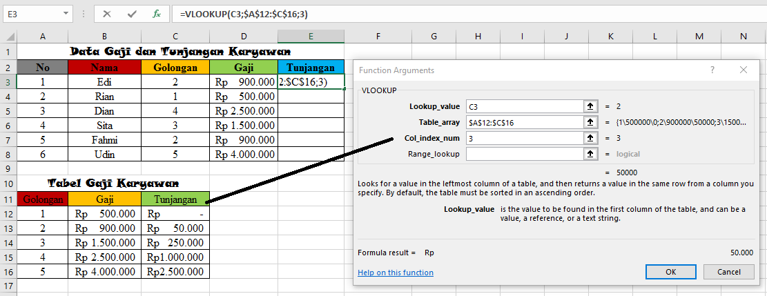Cancel the Function Arguments dialog
The image size is (767, 296).
click(x=729, y=272)
